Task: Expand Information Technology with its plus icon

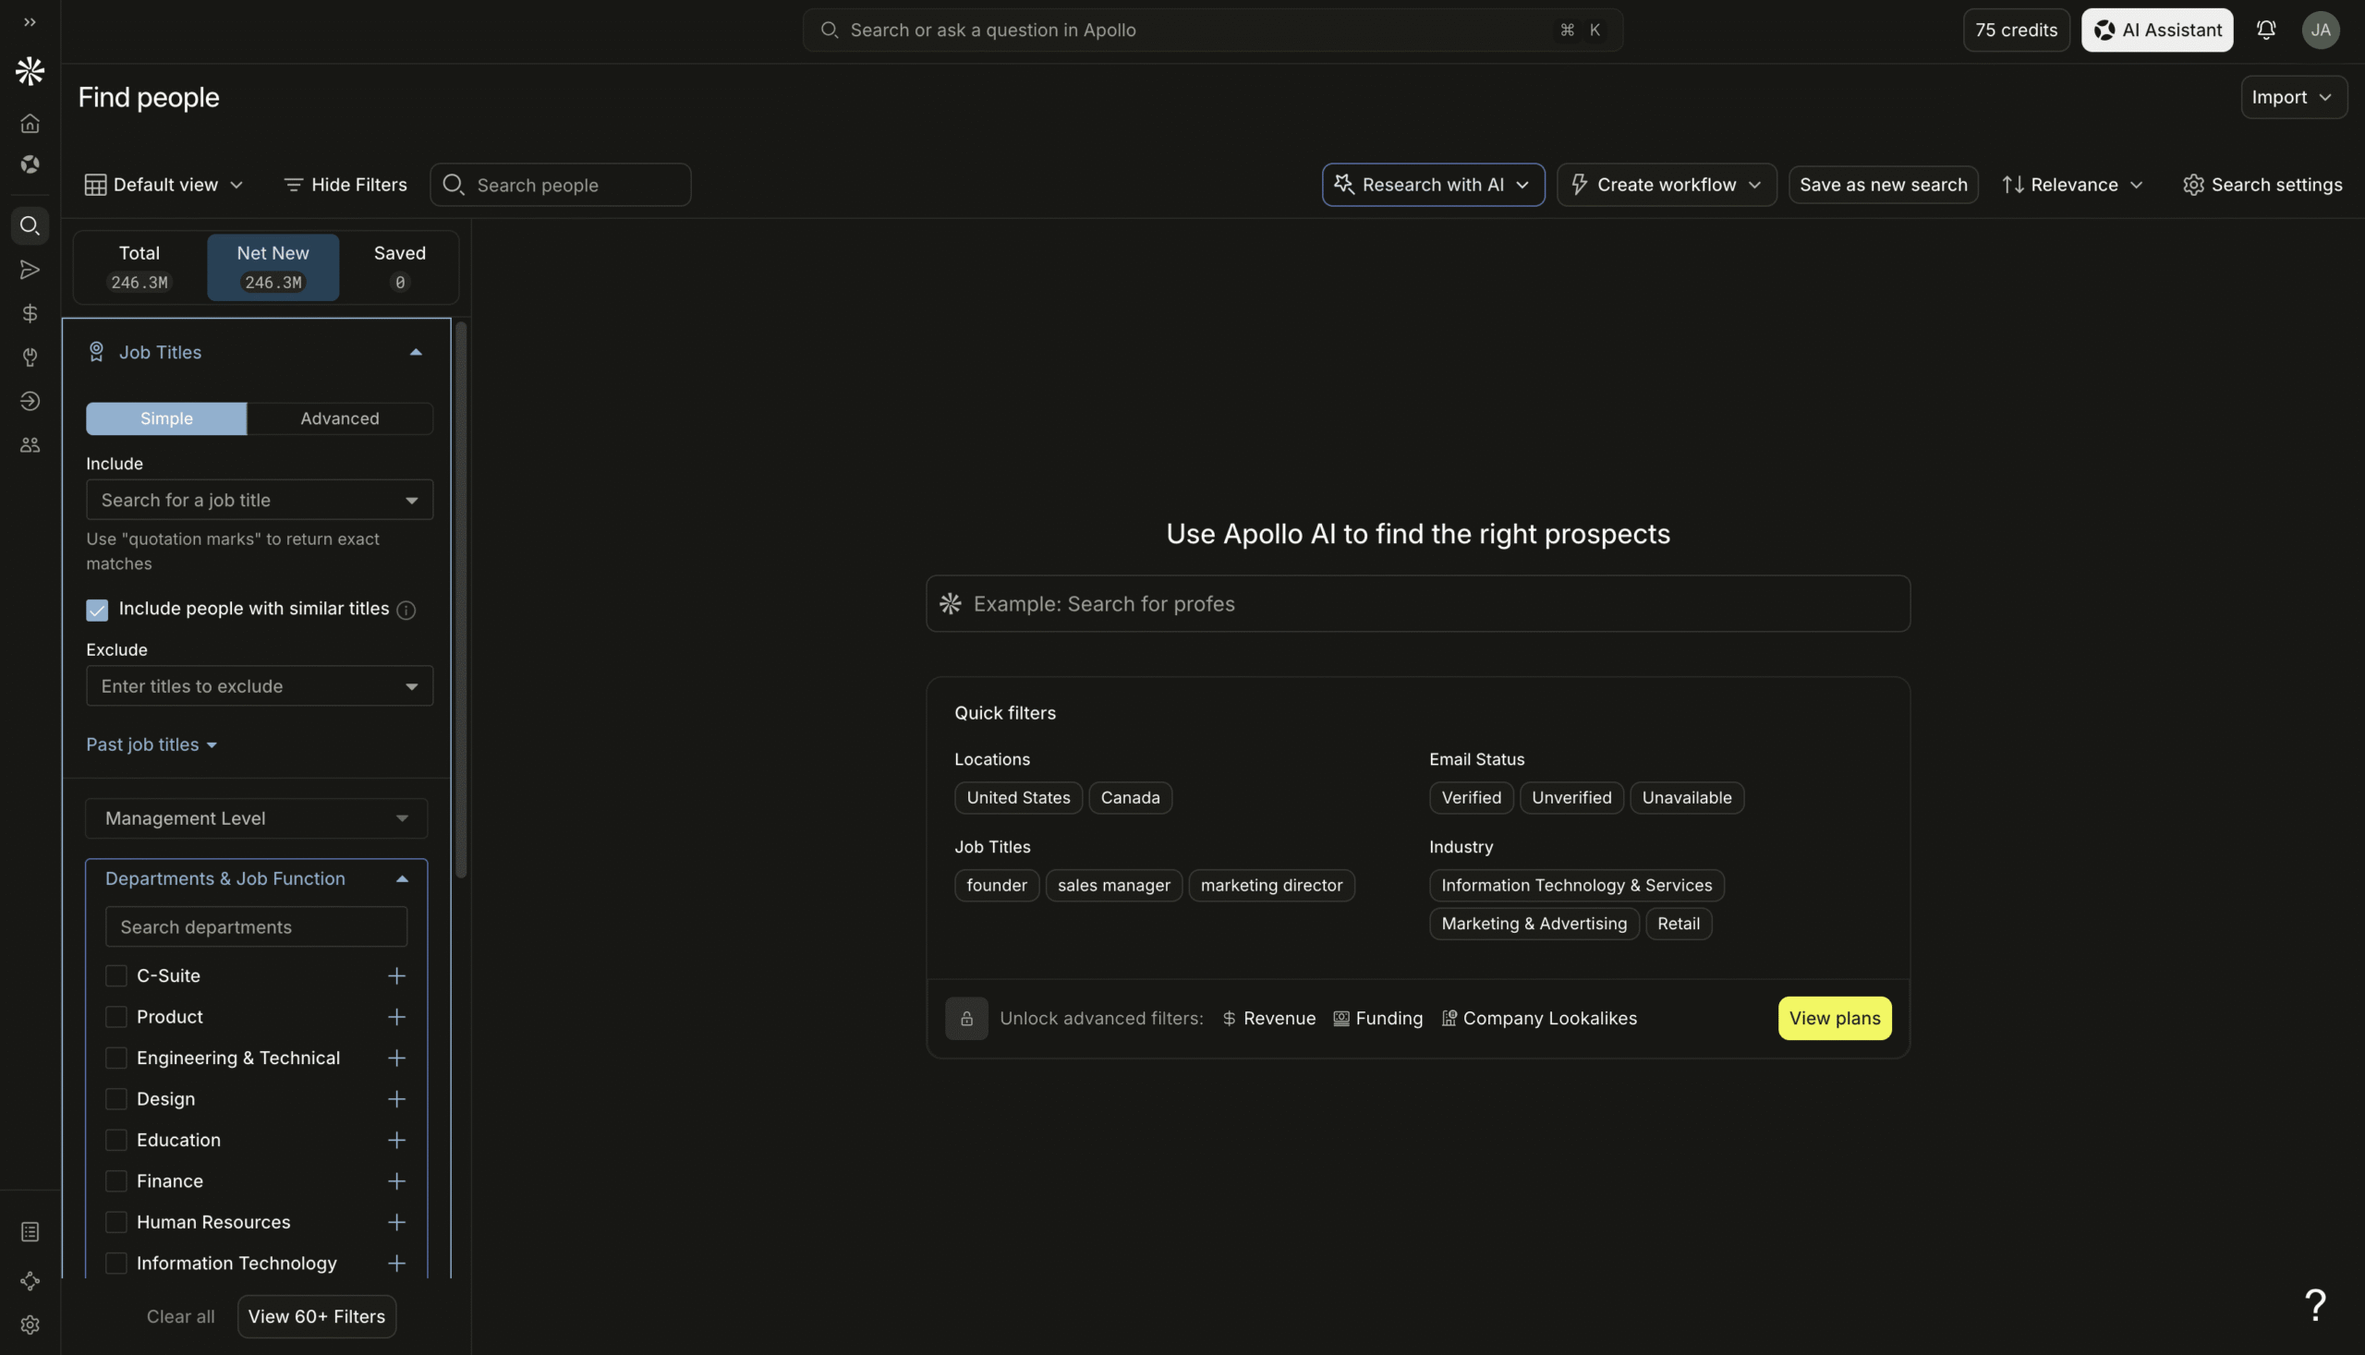Action: tap(396, 1263)
